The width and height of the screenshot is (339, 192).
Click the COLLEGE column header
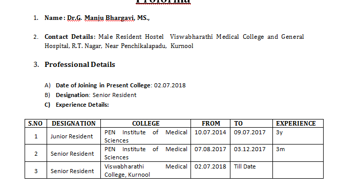(146, 124)
